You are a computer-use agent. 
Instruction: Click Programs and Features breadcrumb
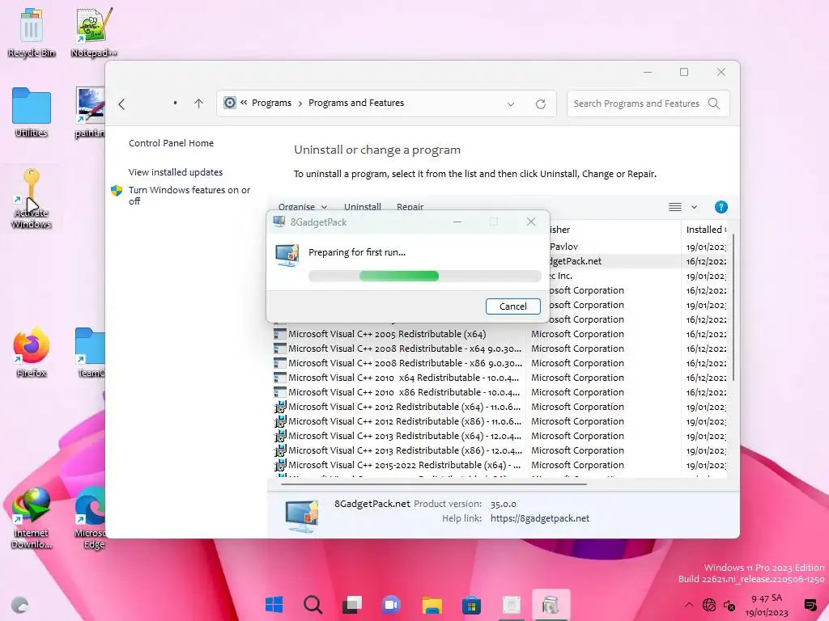point(356,103)
